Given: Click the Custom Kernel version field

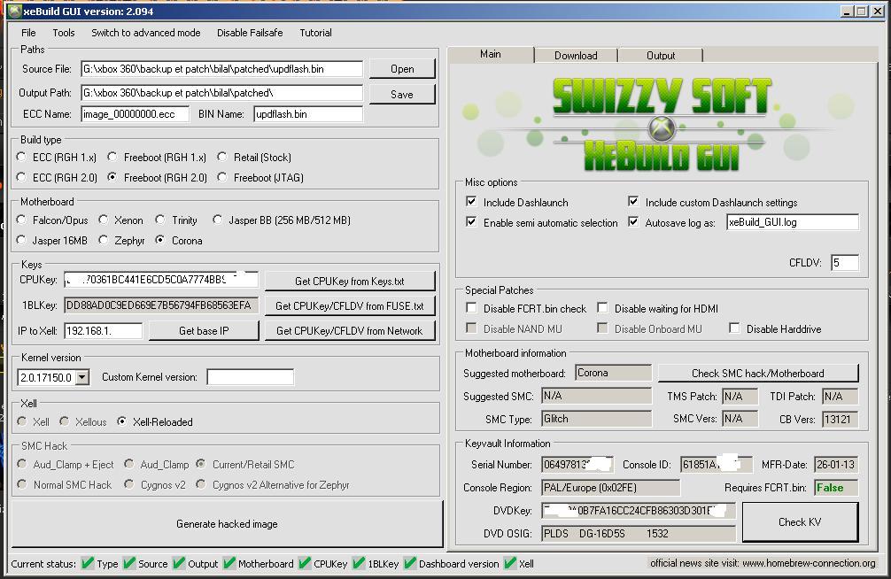Looking at the screenshot, I should 251,377.
